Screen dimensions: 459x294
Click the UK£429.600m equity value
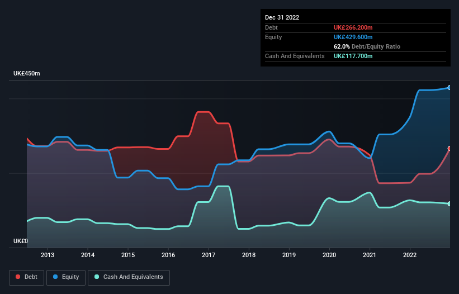(353, 37)
